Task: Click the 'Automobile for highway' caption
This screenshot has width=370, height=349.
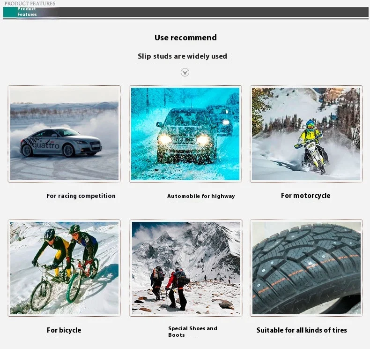Action: coord(201,196)
